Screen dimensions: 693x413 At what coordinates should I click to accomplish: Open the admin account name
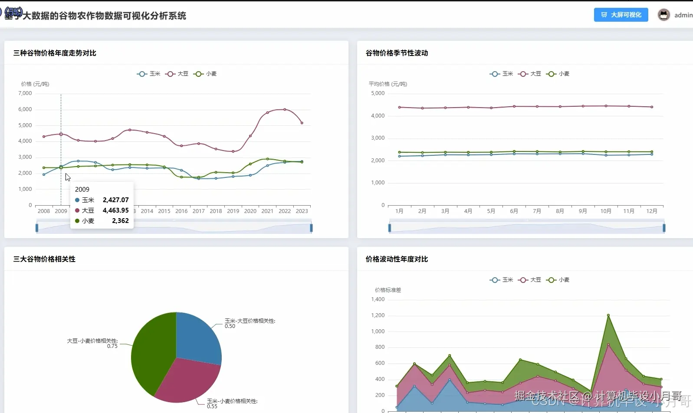pos(683,15)
